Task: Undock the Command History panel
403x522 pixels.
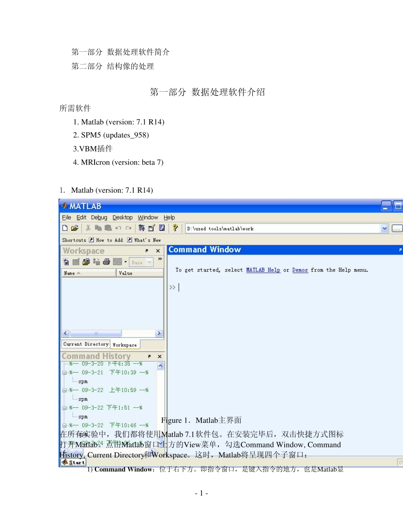Action: point(149,356)
